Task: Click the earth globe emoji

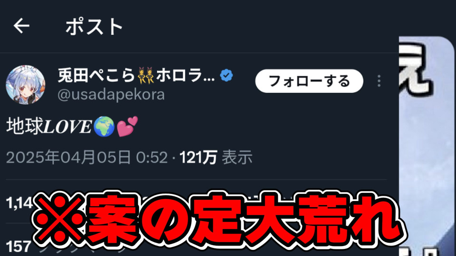Action: (104, 127)
